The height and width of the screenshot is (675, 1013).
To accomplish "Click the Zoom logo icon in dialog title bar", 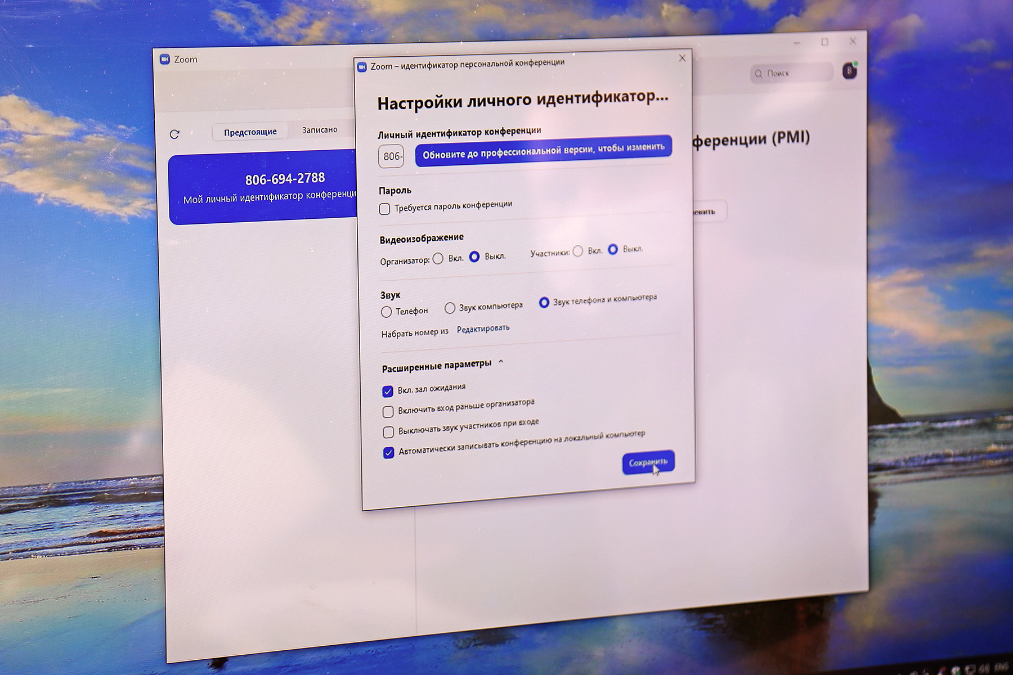I will point(362,67).
